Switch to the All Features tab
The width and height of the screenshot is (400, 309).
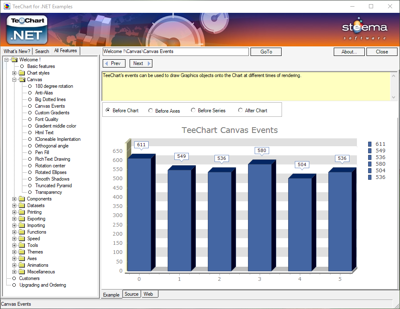pyautogui.click(x=65, y=51)
